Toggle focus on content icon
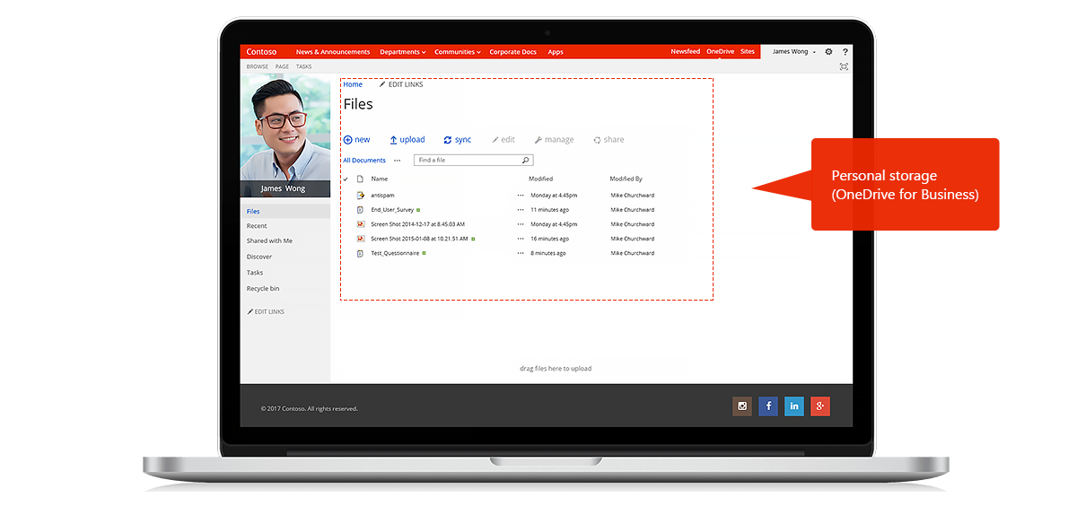Image resolution: width=1086 pixels, height=515 pixels. (844, 66)
